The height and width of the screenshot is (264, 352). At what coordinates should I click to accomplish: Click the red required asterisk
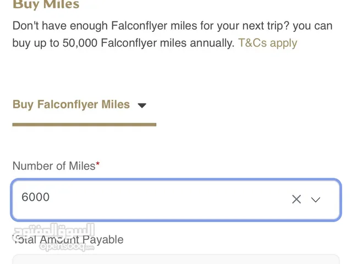coord(98,163)
